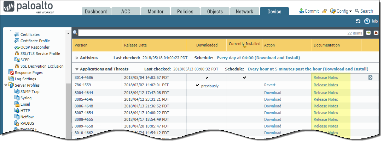Switch to the Policies tab
This screenshot has width=383, height=143.
click(185, 12)
